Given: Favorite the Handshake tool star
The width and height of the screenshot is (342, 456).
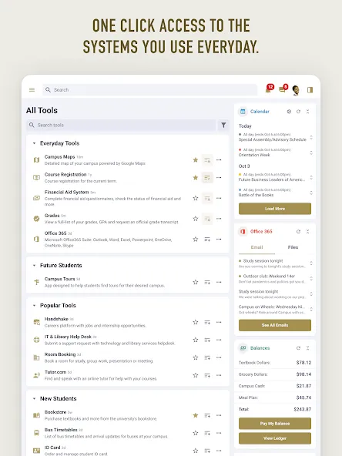Looking at the screenshot, I should (196, 322).
